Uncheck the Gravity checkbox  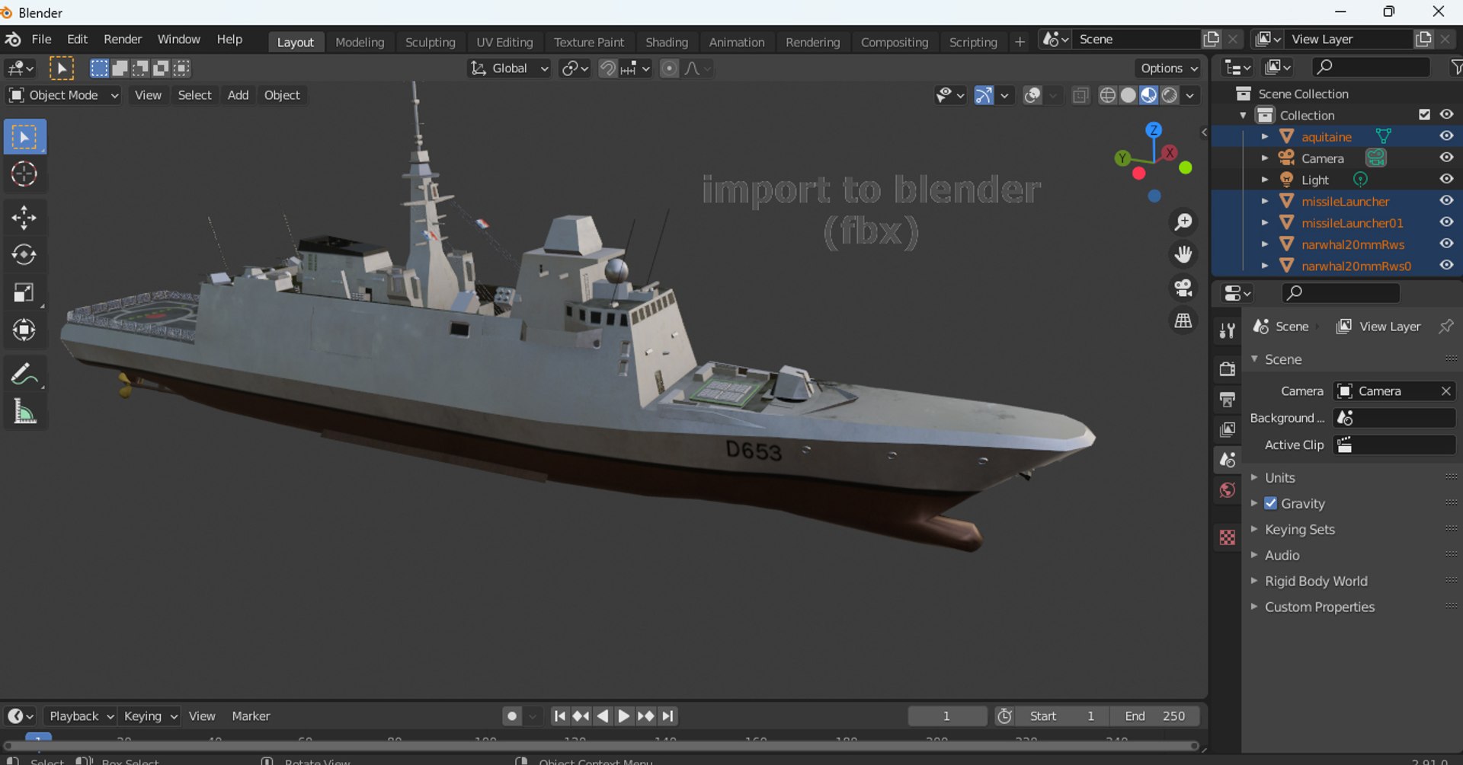pyautogui.click(x=1270, y=503)
